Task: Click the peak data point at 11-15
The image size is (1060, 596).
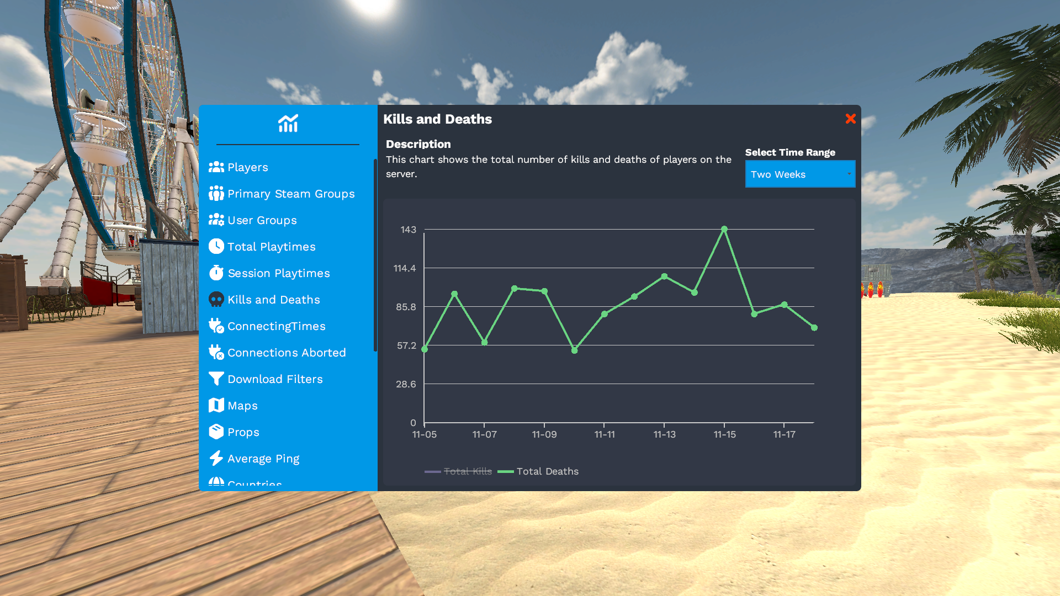Action: click(x=724, y=229)
